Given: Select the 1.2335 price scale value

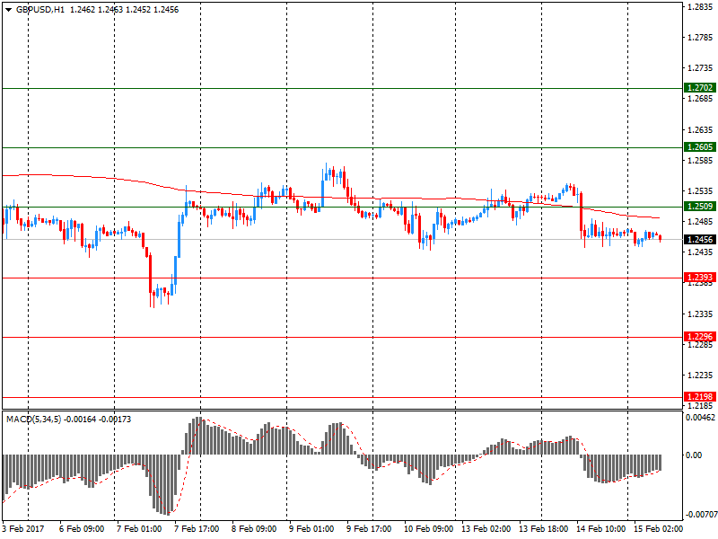Looking at the screenshot, I should coord(701,314).
